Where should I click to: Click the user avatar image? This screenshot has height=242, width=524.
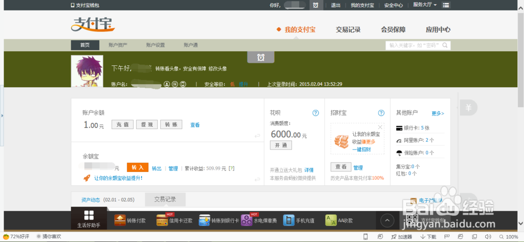click(x=87, y=71)
